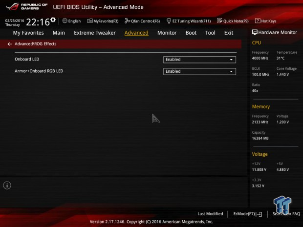
Task: Select the Onboard LED label
Action: coord(27,59)
